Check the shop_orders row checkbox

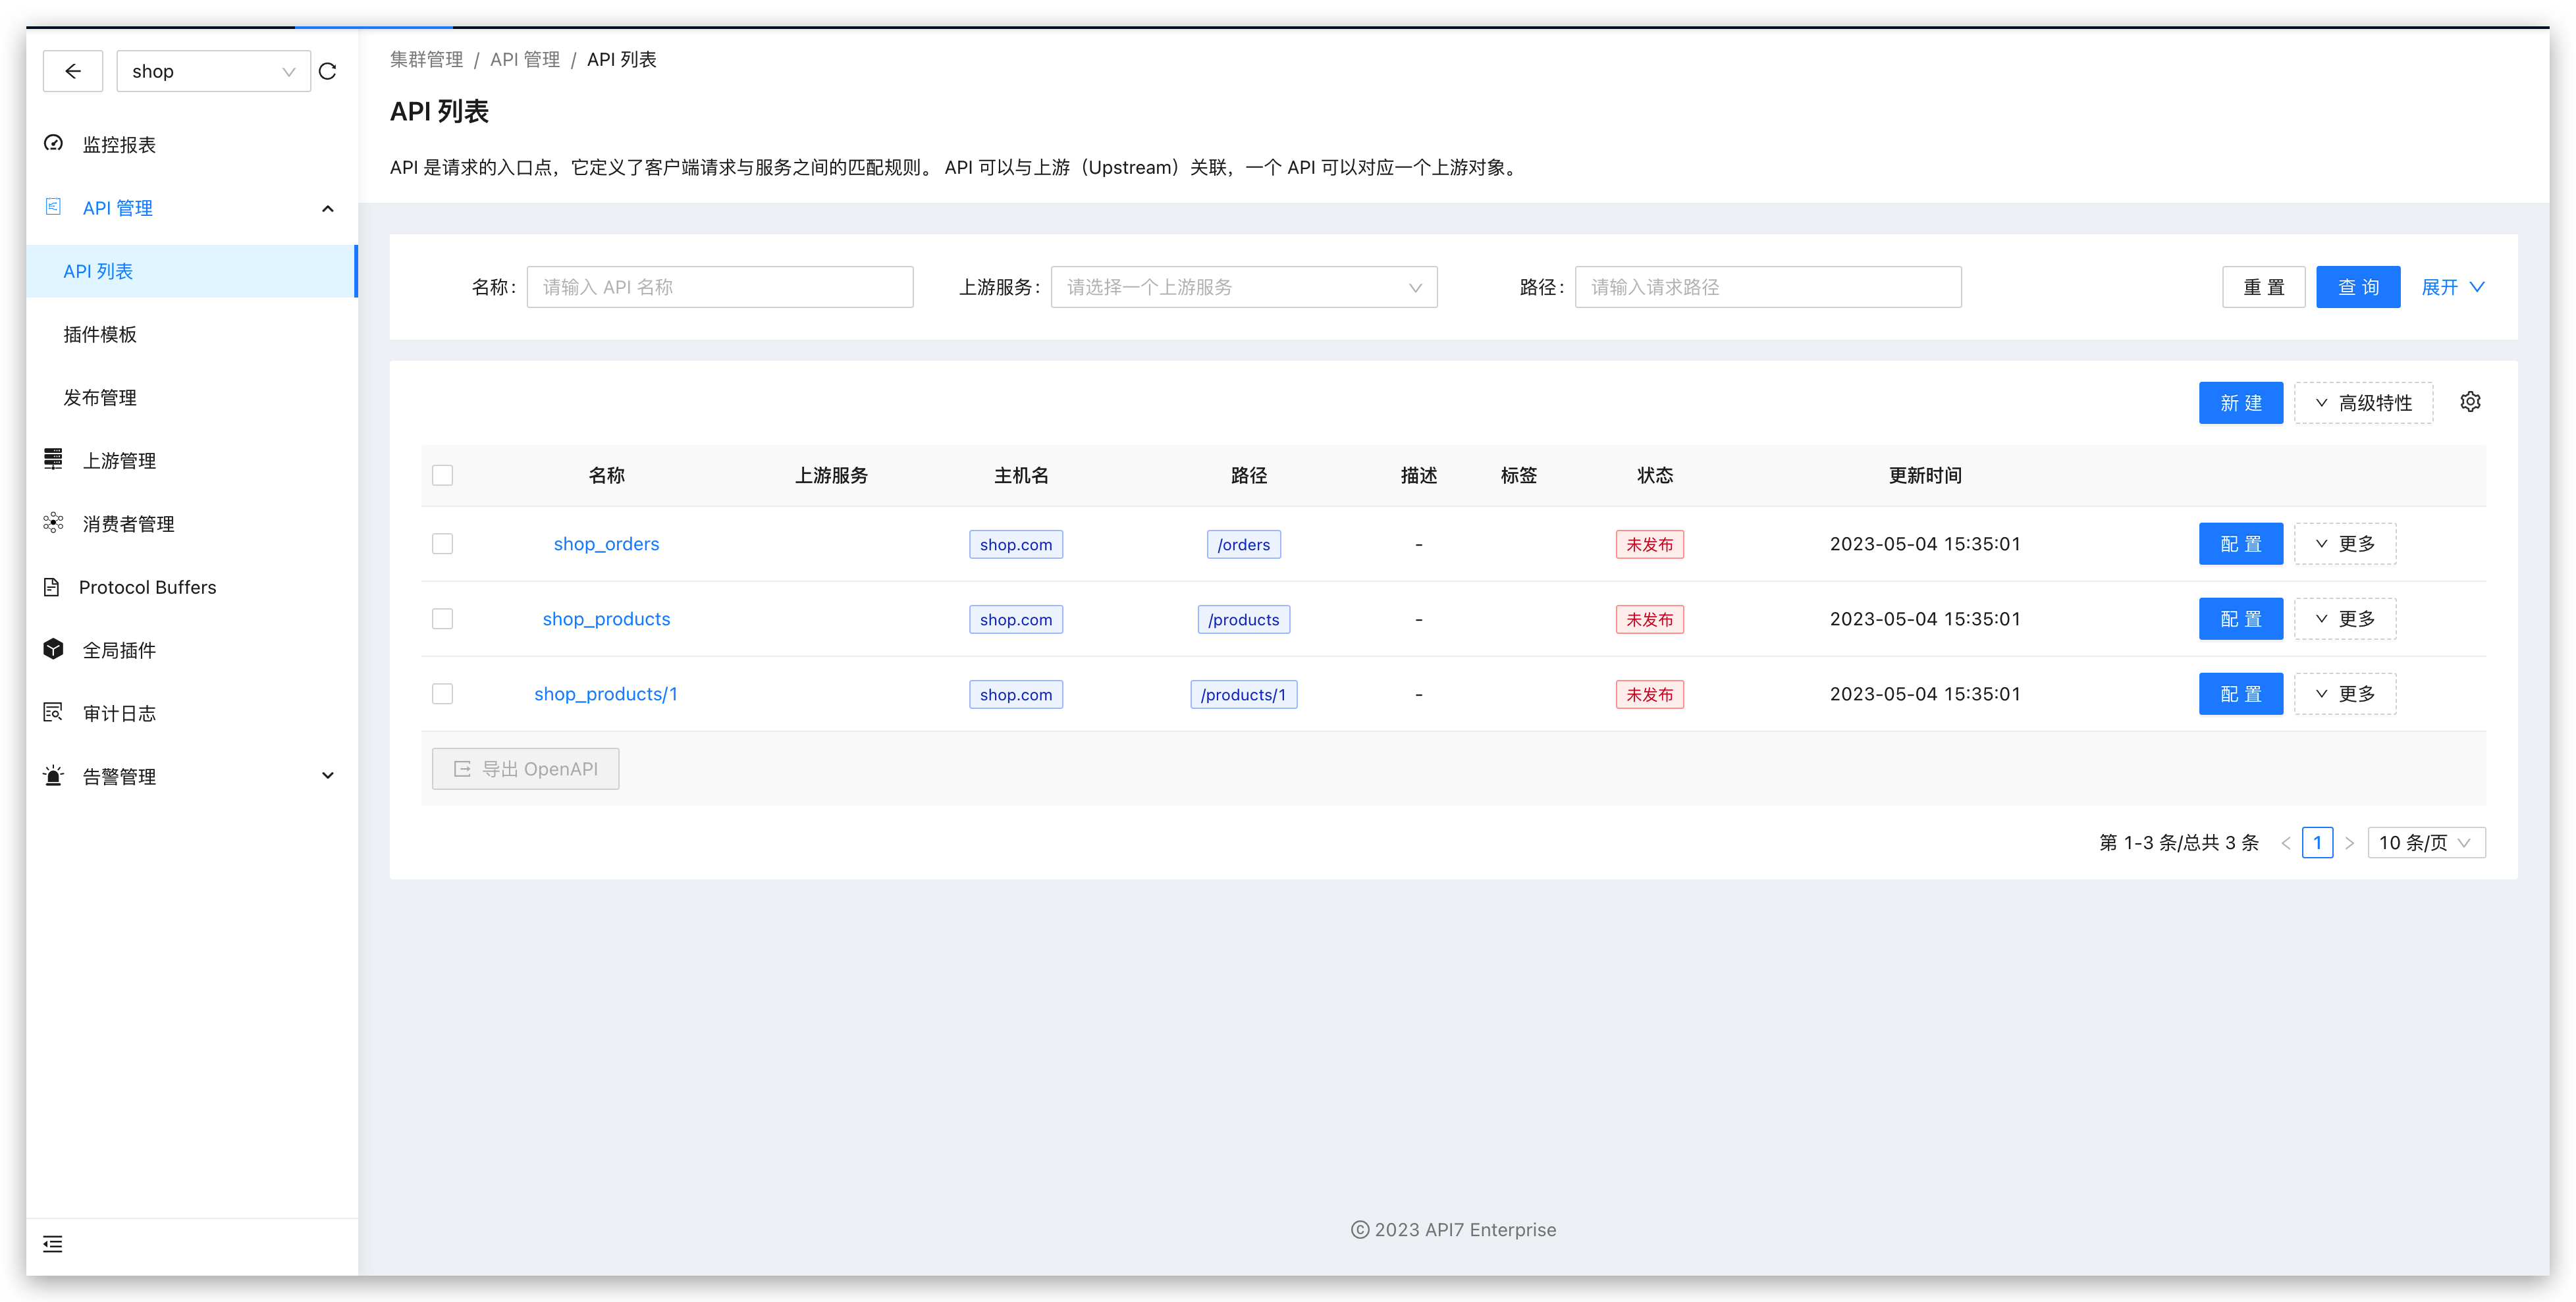pos(442,544)
